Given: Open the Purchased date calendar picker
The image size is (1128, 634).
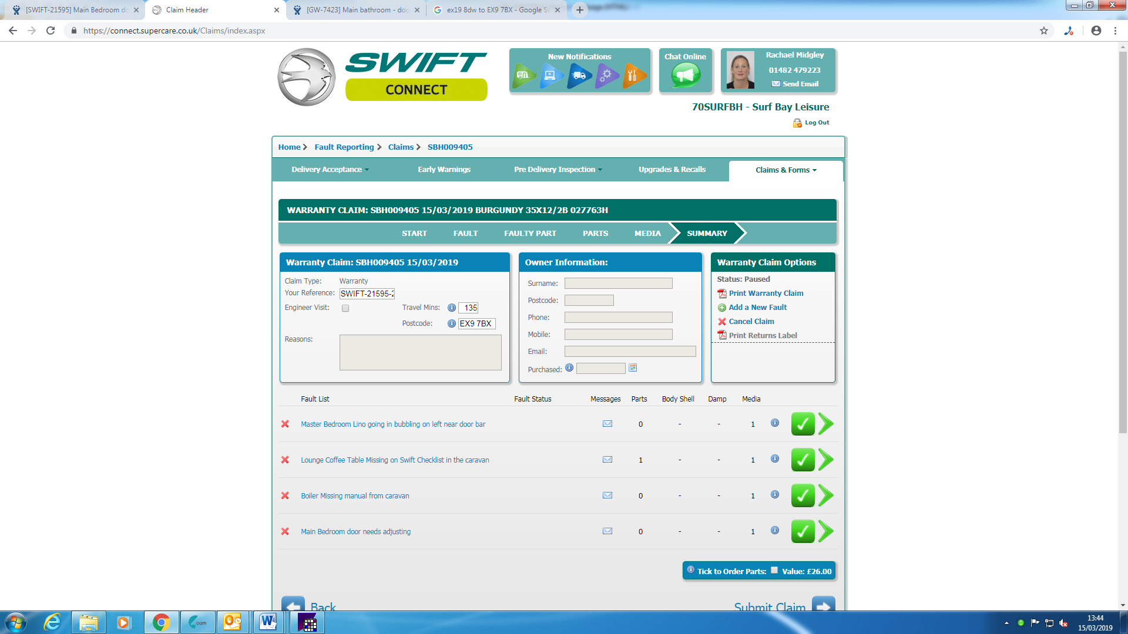Looking at the screenshot, I should point(633,368).
